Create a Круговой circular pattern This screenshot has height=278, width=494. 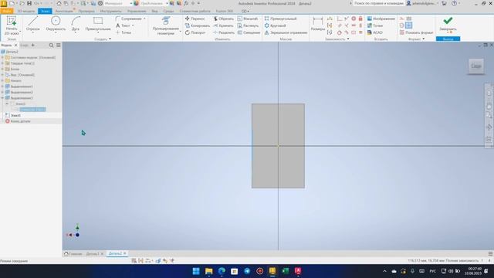[x=275, y=25]
